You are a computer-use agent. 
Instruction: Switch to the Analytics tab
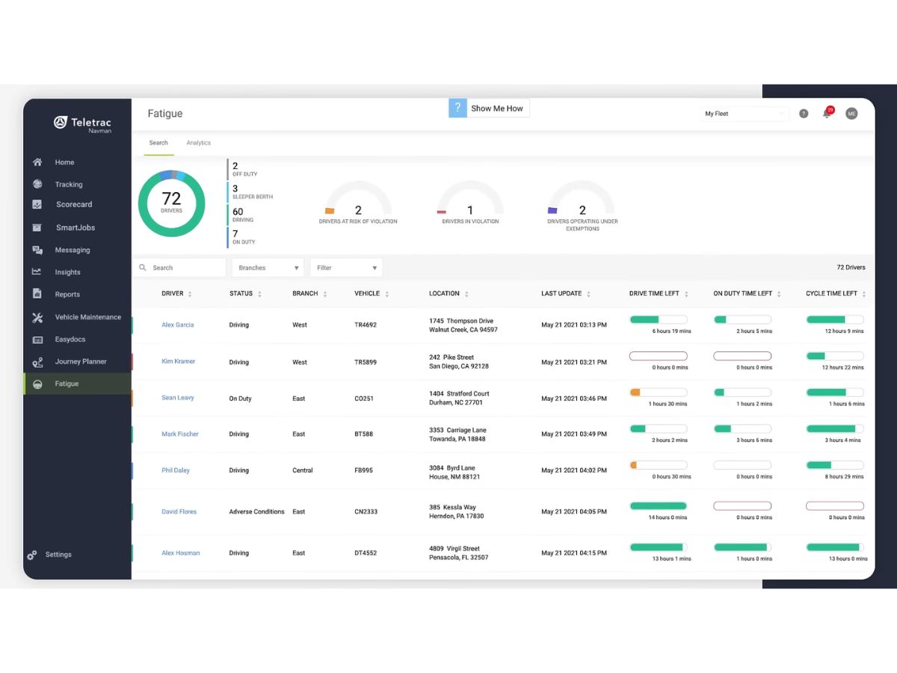[x=199, y=143]
